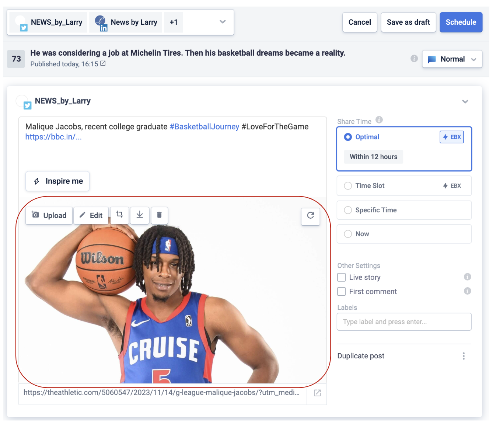
Task: Click info icon beside Live story
Action: (467, 277)
